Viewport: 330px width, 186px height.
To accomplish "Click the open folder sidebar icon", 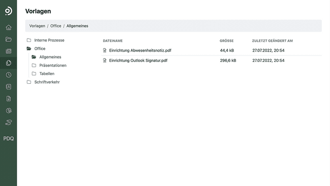I will point(8,39).
